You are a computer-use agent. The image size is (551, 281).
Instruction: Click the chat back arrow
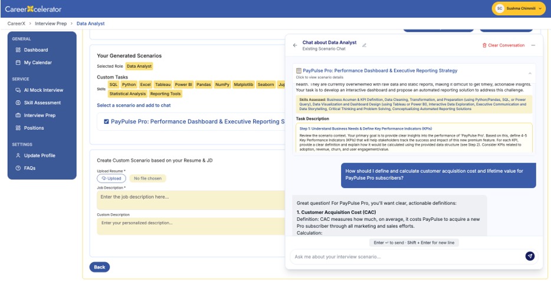(295, 45)
